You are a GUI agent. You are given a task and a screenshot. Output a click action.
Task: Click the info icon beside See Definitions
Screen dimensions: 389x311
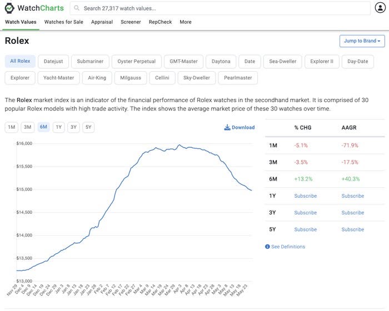point(267,247)
